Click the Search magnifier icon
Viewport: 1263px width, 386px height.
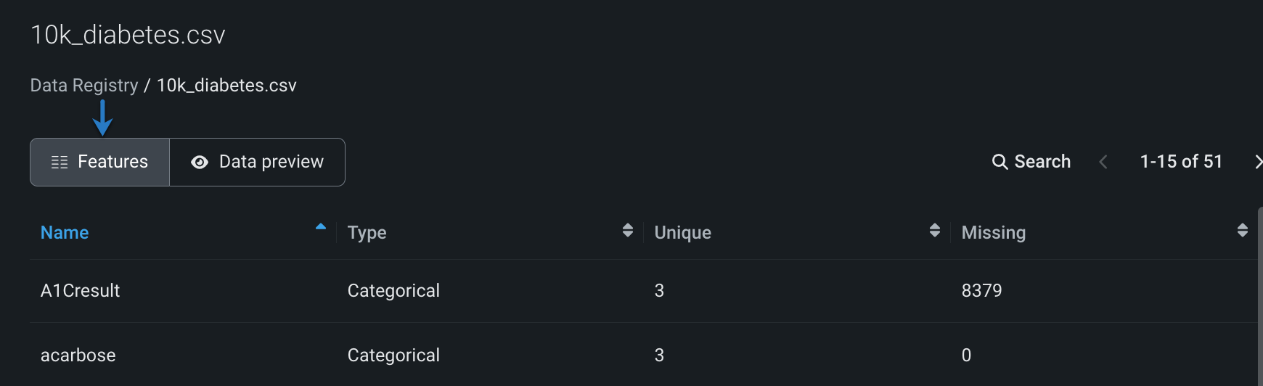1000,162
